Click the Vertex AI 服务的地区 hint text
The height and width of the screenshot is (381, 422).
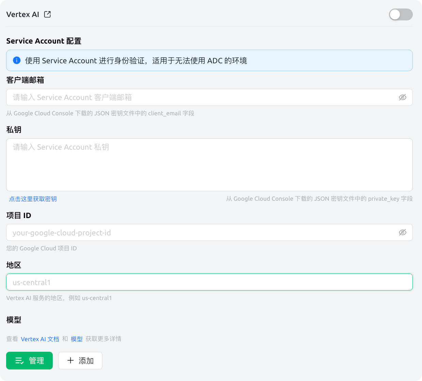pyautogui.click(x=59, y=298)
